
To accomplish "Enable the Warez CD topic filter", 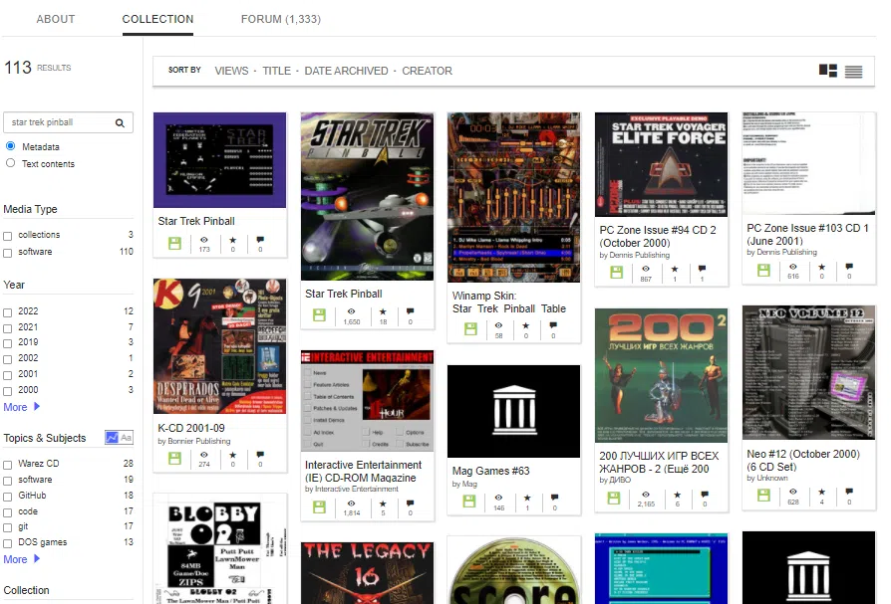I will 9,462.
